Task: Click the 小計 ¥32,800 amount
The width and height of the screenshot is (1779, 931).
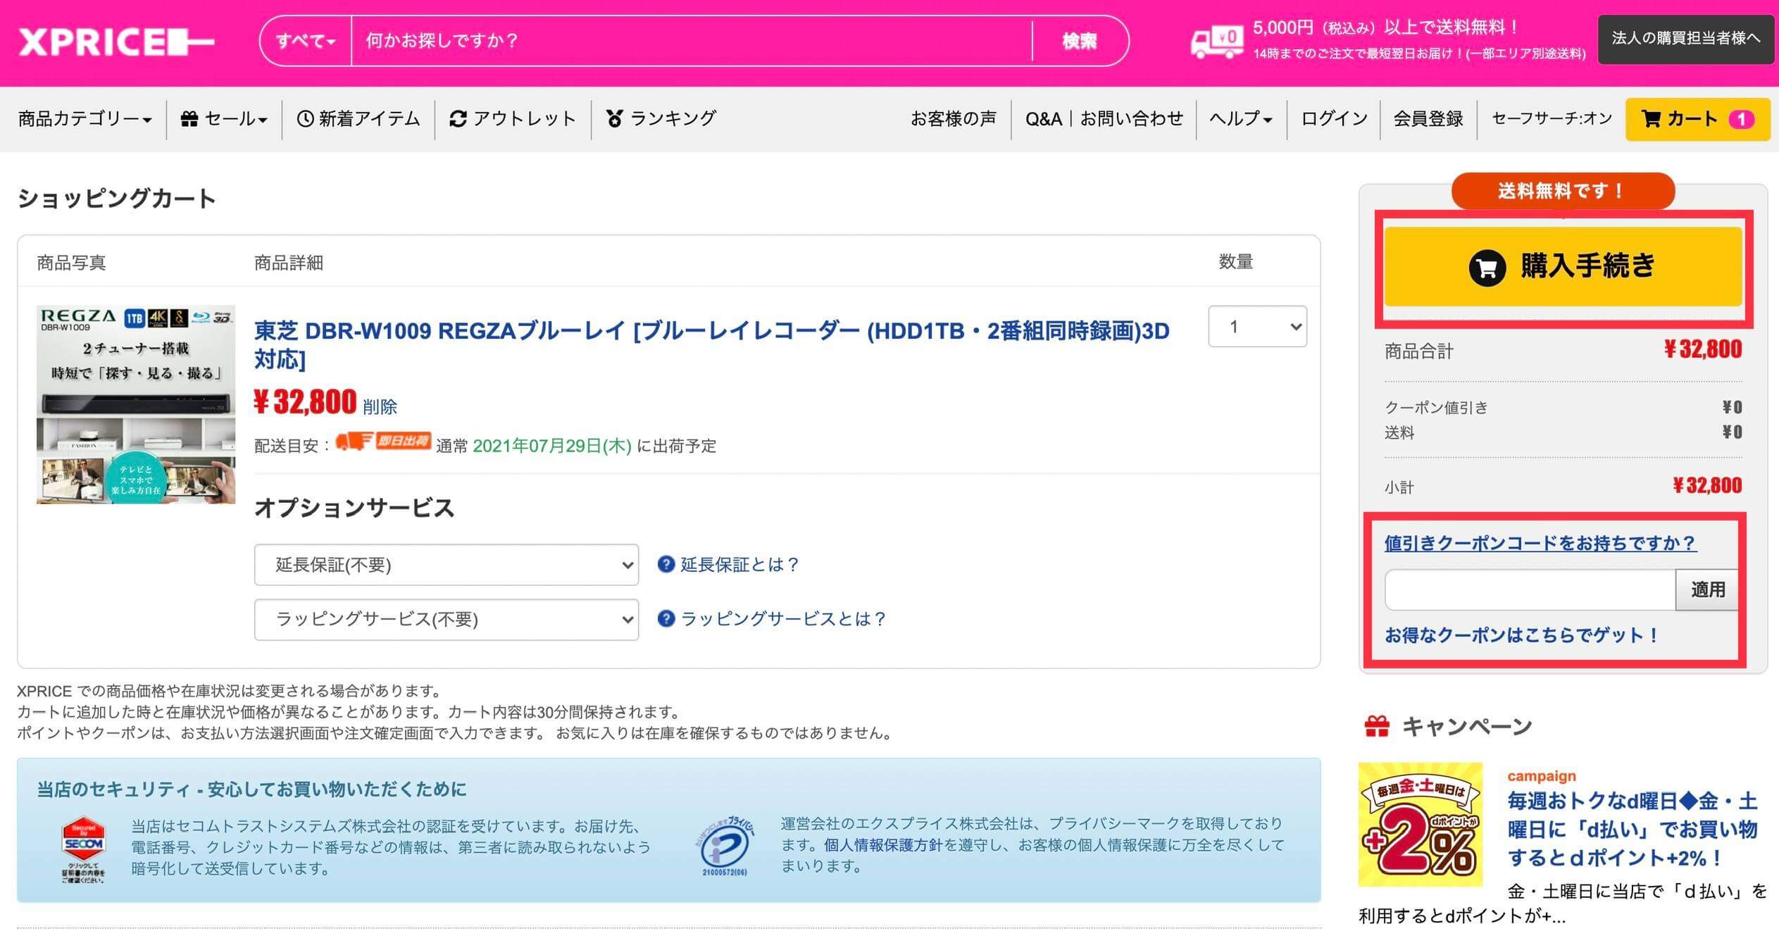Action: pyautogui.click(x=1707, y=486)
